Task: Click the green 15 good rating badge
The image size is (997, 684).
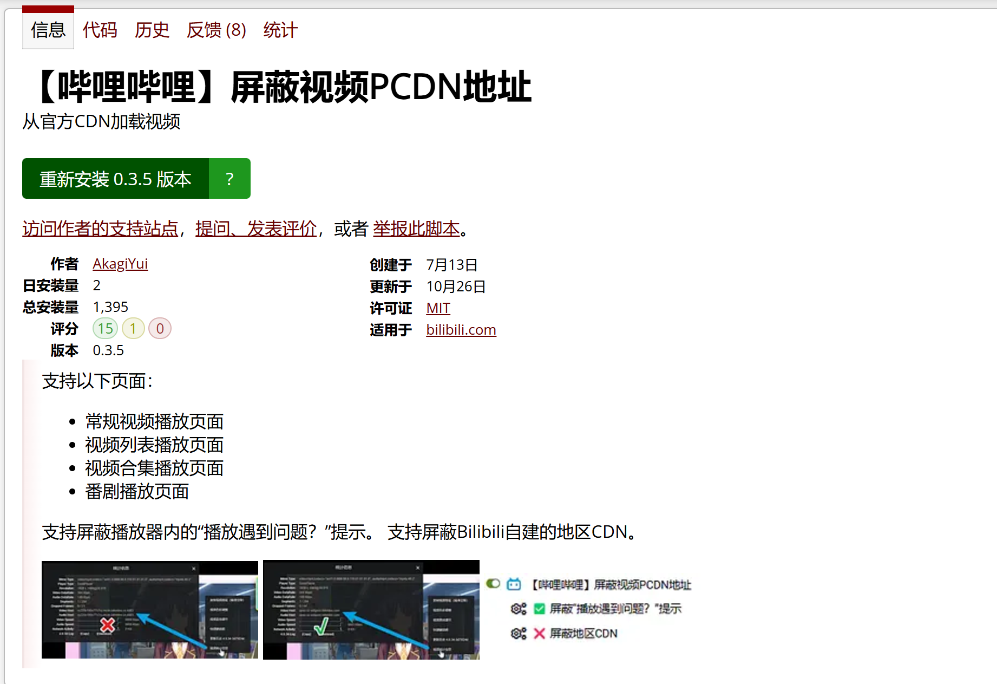Action: point(105,328)
